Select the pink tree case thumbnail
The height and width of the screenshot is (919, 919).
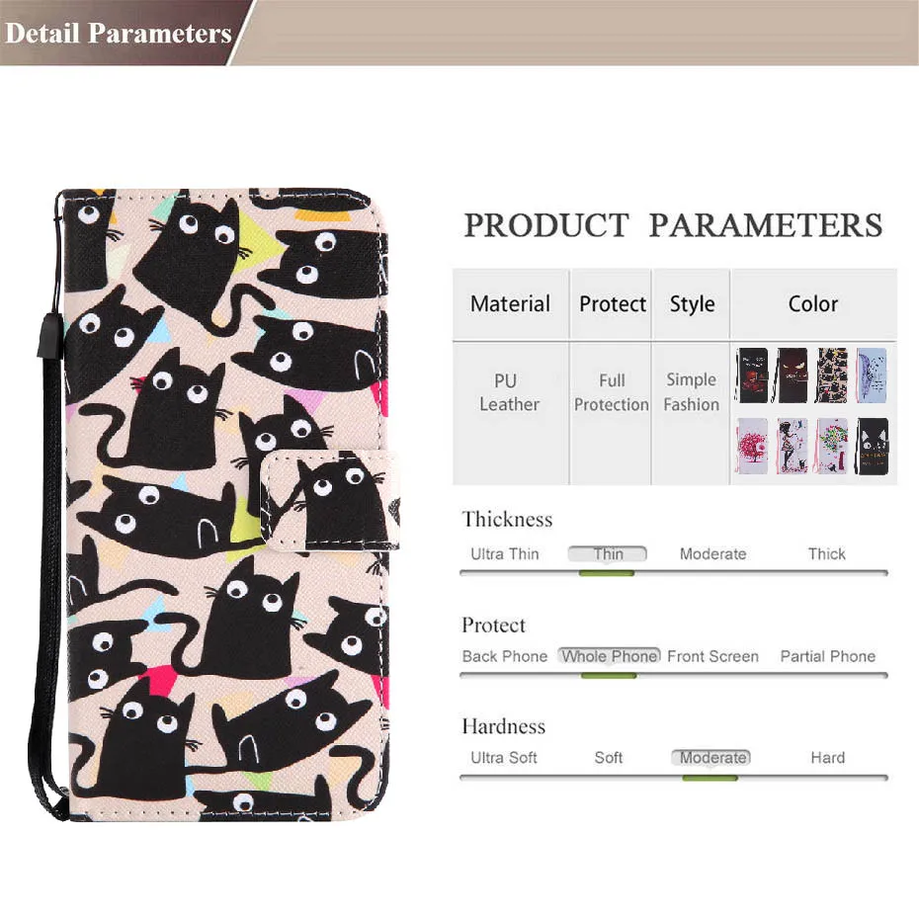point(752,446)
